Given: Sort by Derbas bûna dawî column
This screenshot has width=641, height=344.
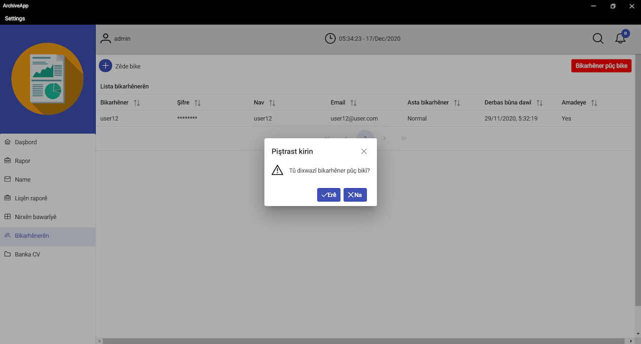Looking at the screenshot, I should coord(539,103).
